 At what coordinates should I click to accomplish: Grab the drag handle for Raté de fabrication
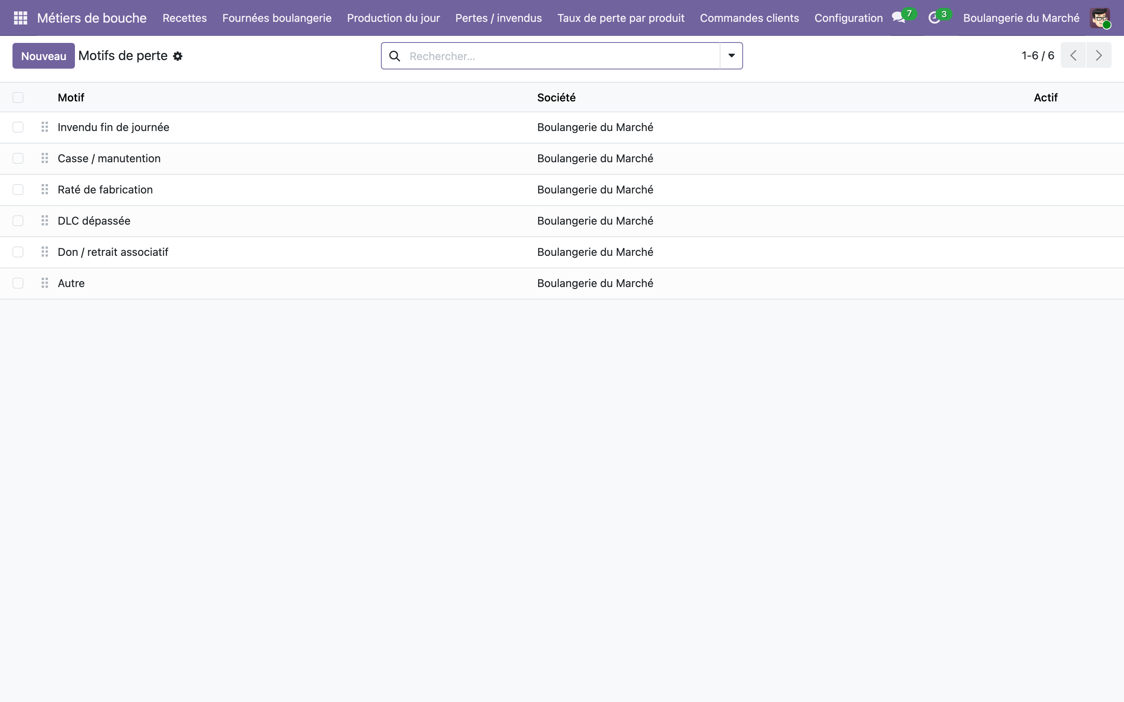(44, 190)
